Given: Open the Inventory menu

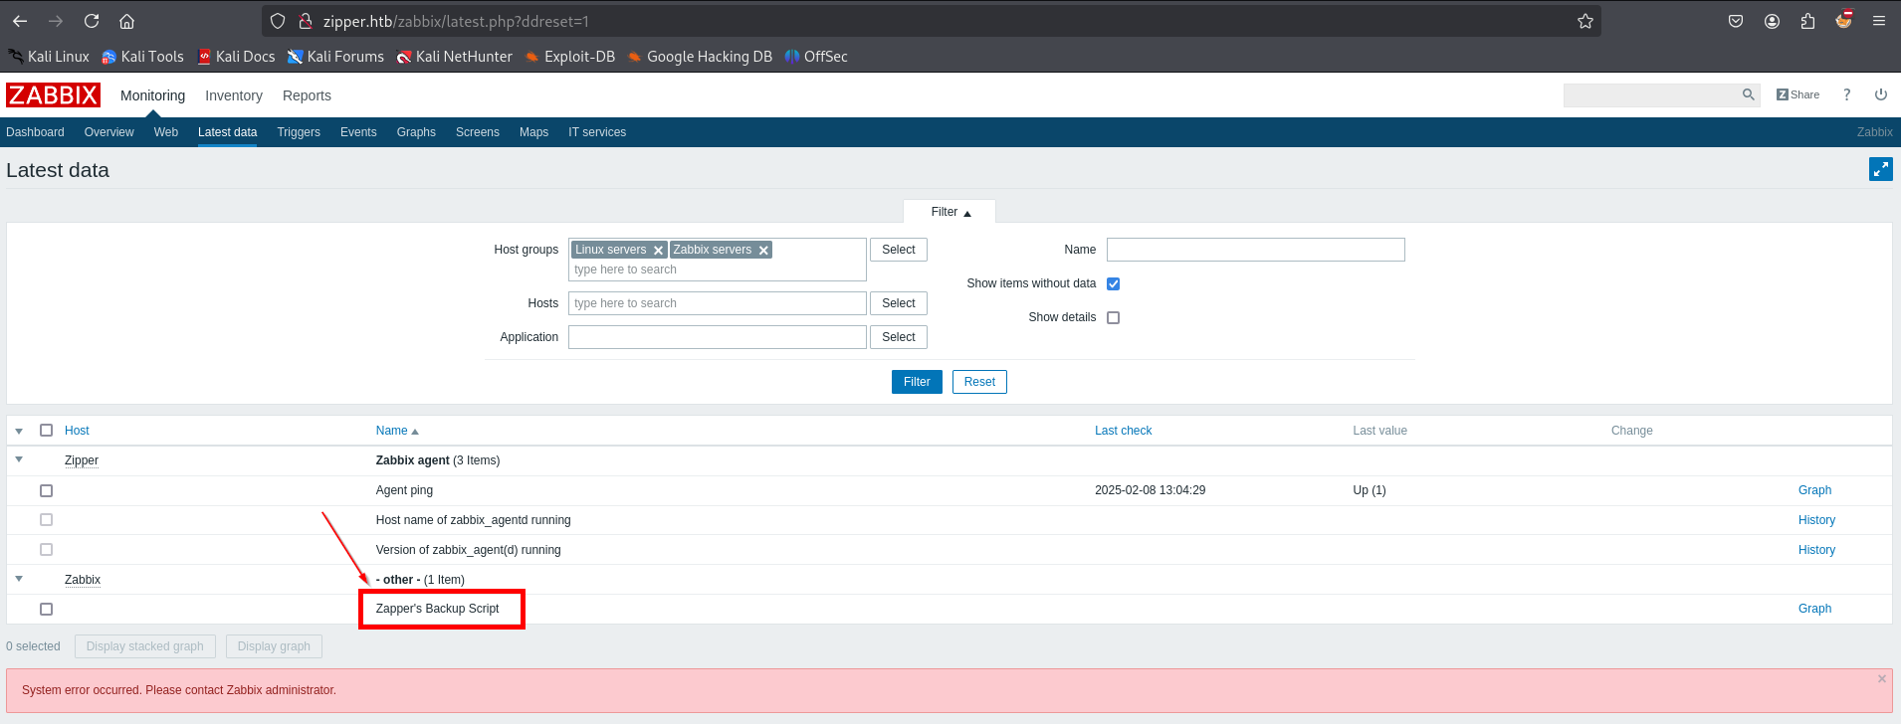Looking at the screenshot, I should (234, 95).
